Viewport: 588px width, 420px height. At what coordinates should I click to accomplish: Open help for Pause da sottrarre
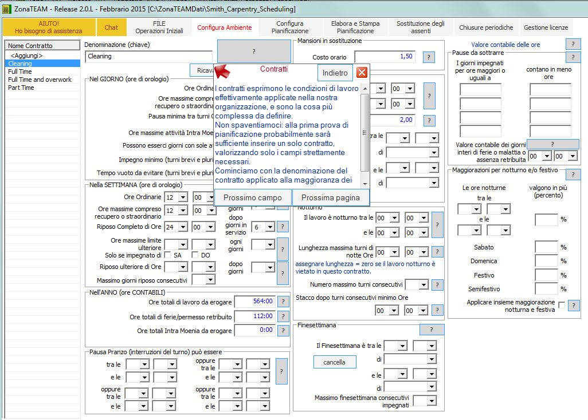tap(573, 57)
